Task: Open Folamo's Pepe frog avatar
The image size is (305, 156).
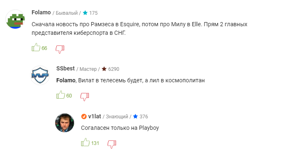Action: [x=15, y=19]
